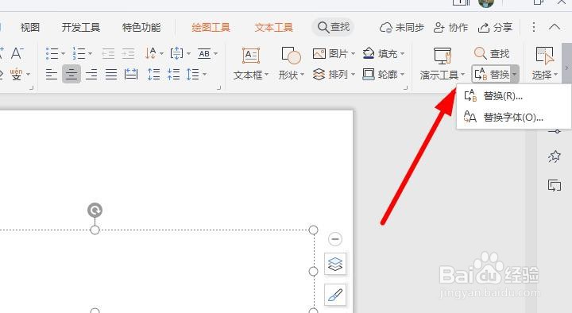
Task: Choose 替换字体(O)... from the dropdown menu
Action: click(x=514, y=117)
